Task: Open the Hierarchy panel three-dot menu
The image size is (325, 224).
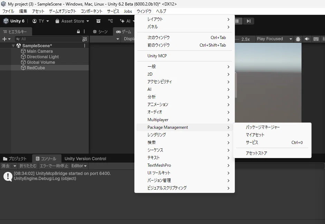Action: click(84, 31)
